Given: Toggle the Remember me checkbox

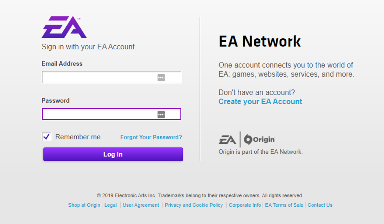Looking at the screenshot, I should [47, 137].
